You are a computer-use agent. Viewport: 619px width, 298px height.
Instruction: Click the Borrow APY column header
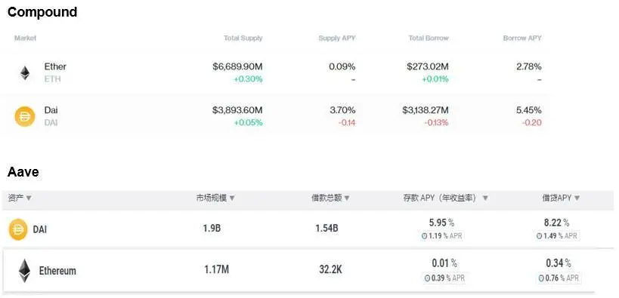click(522, 38)
